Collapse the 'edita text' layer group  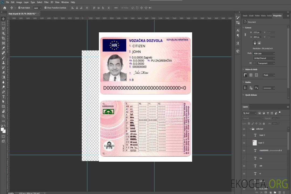point(250,129)
